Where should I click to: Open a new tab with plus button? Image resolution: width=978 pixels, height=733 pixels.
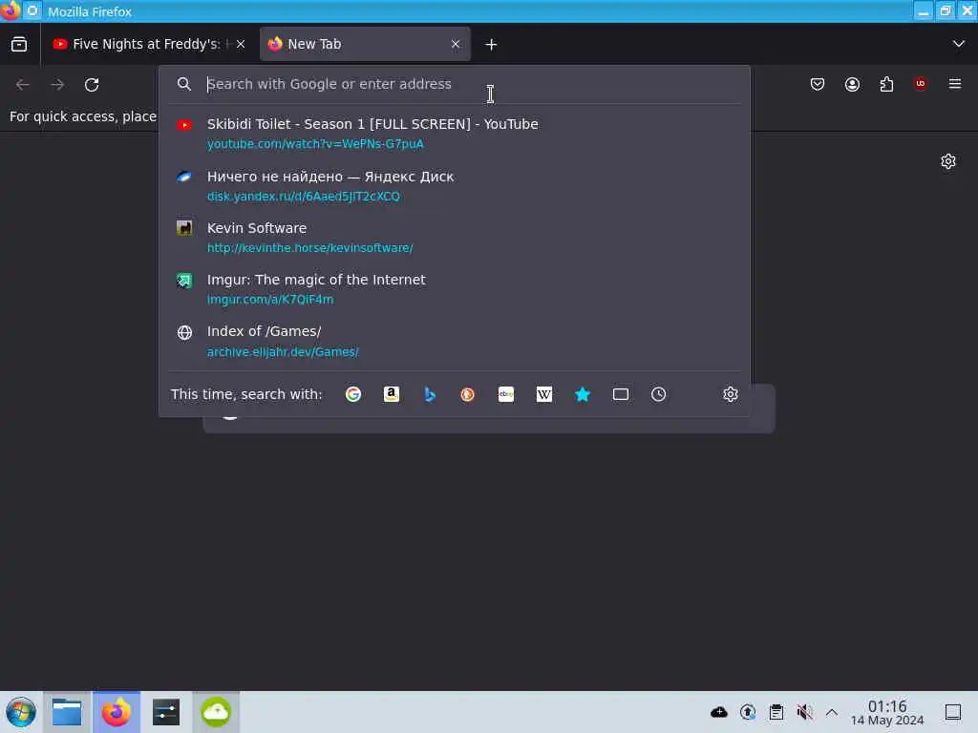[491, 44]
